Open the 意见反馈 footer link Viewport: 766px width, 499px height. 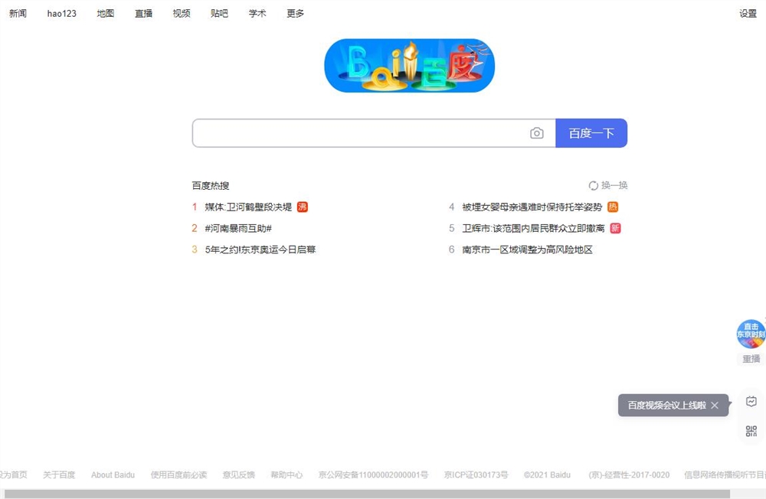coord(239,475)
